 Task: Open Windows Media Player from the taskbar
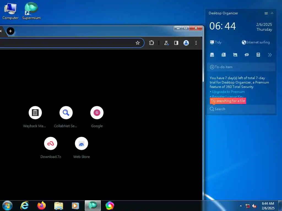[x=75, y=206]
